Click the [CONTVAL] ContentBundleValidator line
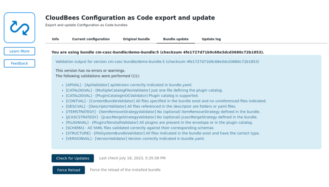The image size is (329, 187). pos(166,101)
